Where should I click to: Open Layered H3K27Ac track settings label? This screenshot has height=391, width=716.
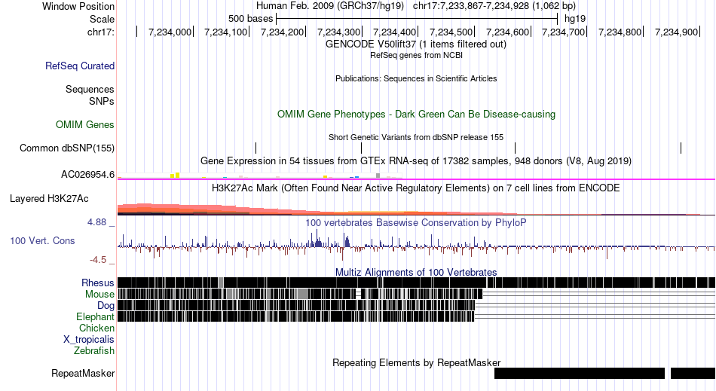[x=49, y=198]
